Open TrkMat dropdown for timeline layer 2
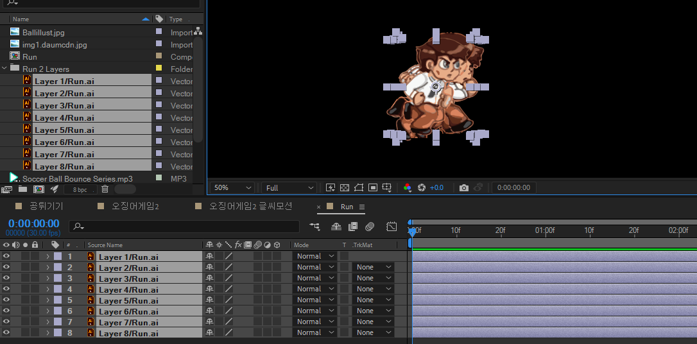The height and width of the screenshot is (344, 697). click(x=373, y=267)
